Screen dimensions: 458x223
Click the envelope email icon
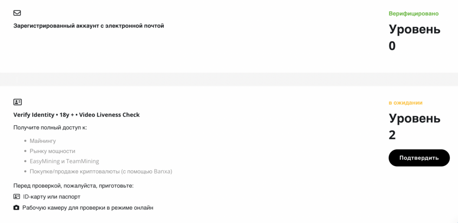pyautogui.click(x=17, y=13)
